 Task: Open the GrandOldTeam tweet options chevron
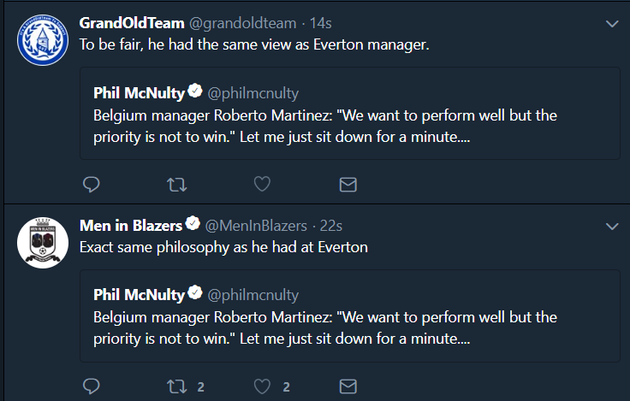point(612,24)
